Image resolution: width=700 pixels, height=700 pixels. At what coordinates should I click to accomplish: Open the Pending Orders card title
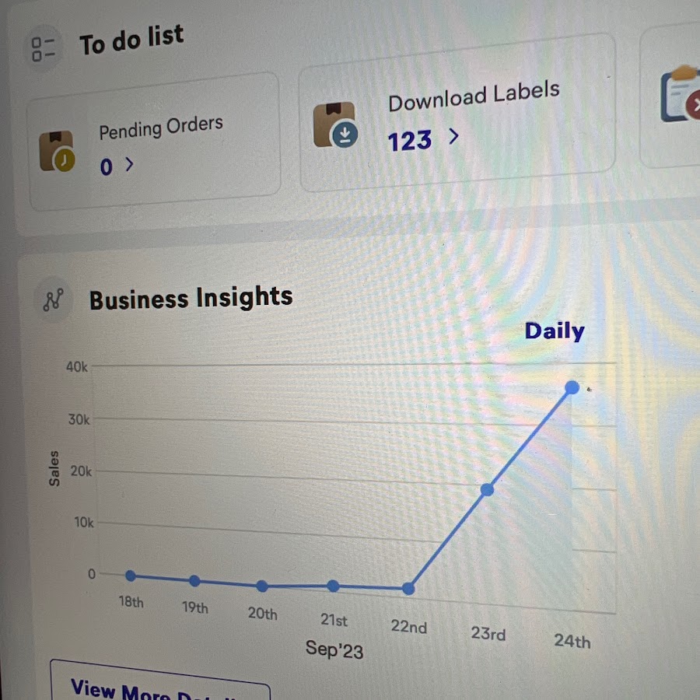pos(161,128)
